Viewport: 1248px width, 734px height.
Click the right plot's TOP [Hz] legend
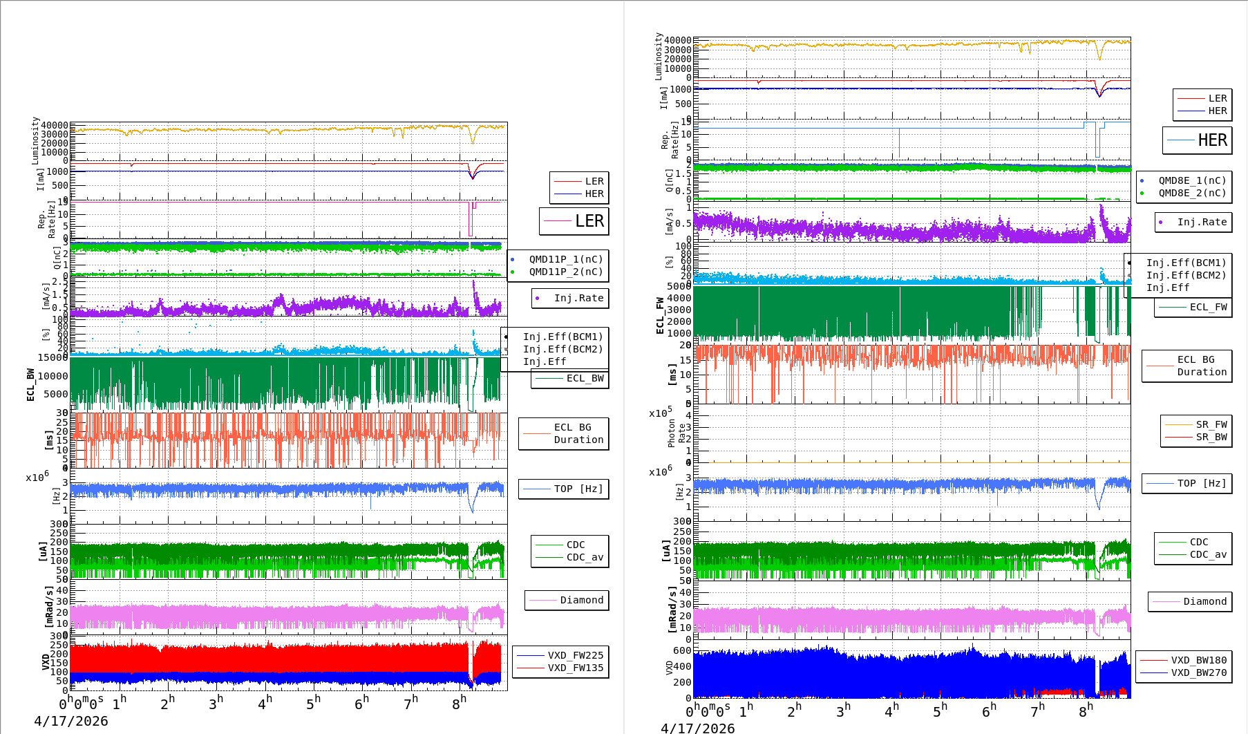[x=1186, y=483]
